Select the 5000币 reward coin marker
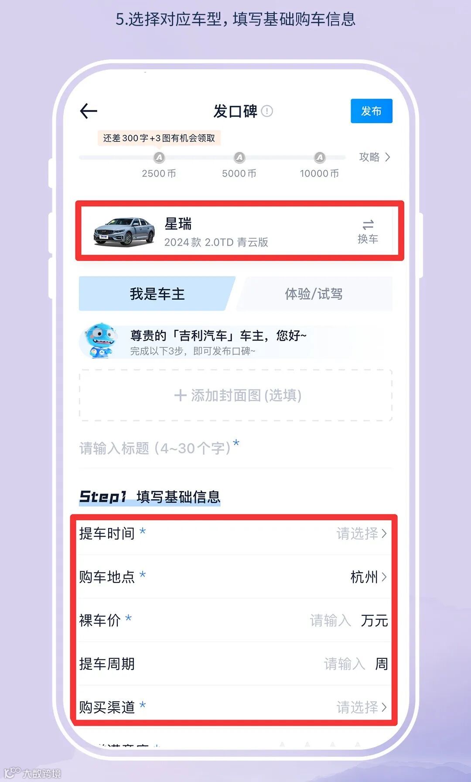 [239, 158]
